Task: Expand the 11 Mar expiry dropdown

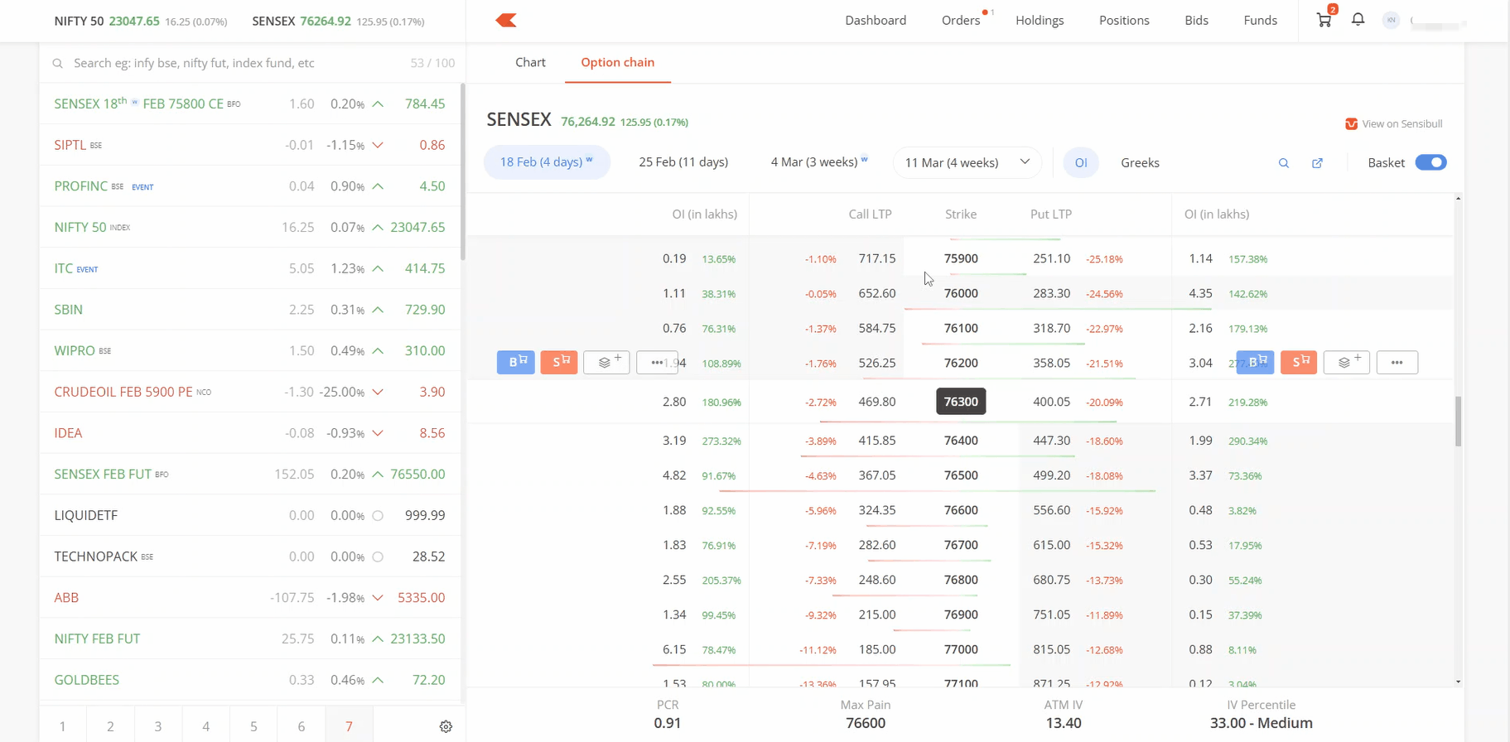Action: click(x=967, y=162)
